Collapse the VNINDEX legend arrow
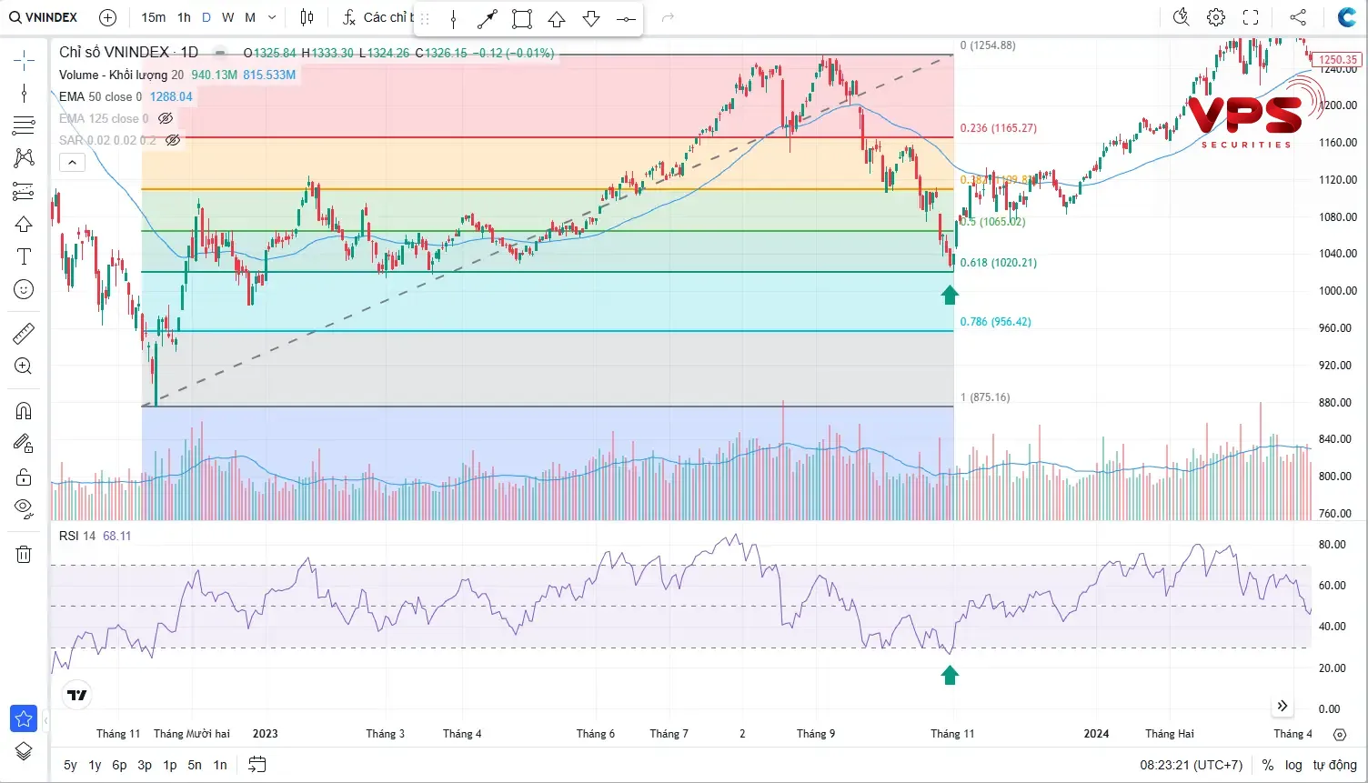This screenshot has height=783, width=1368. pyautogui.click(x=72, y=162)
